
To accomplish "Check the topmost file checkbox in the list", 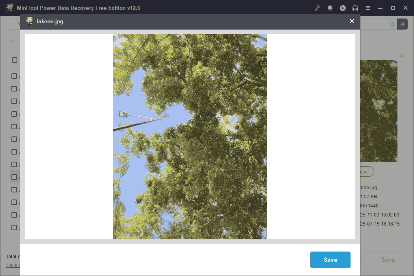I will coord(15,60).
